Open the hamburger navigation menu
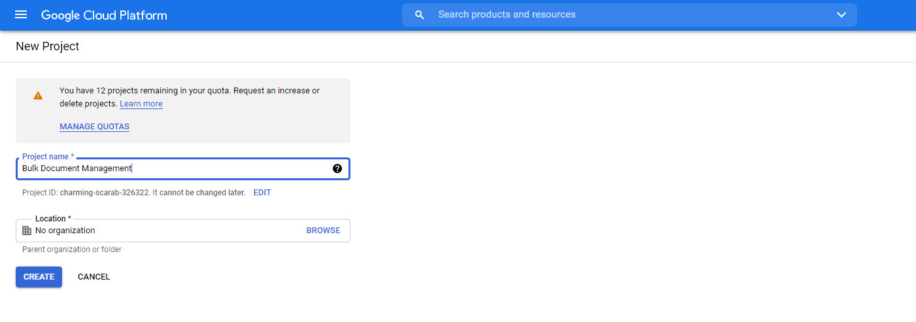This screenshot has height=322, width=916. pyautogui.click(x=21, y=15)
